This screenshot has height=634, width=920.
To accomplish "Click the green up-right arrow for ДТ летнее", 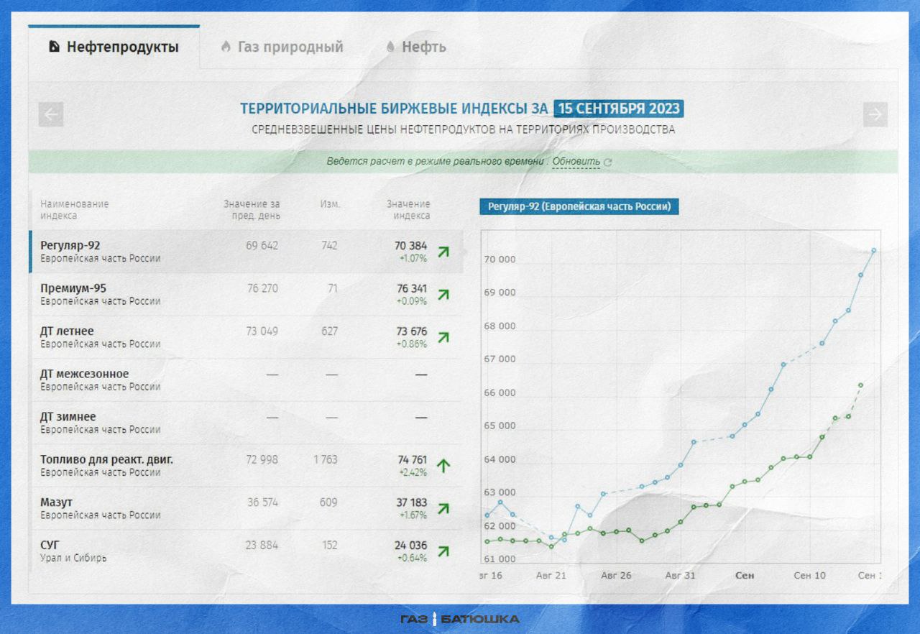I will (443, 337).
